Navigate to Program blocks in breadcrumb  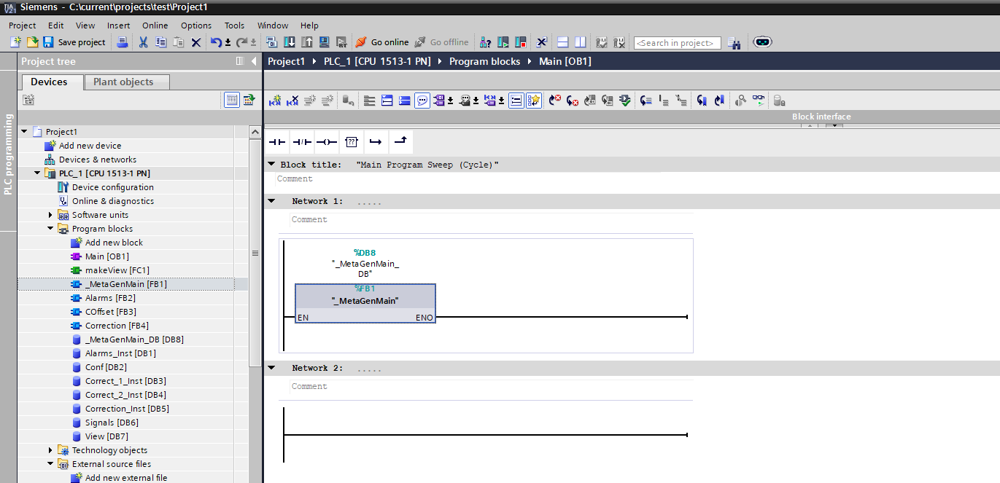tap(484, 61)
